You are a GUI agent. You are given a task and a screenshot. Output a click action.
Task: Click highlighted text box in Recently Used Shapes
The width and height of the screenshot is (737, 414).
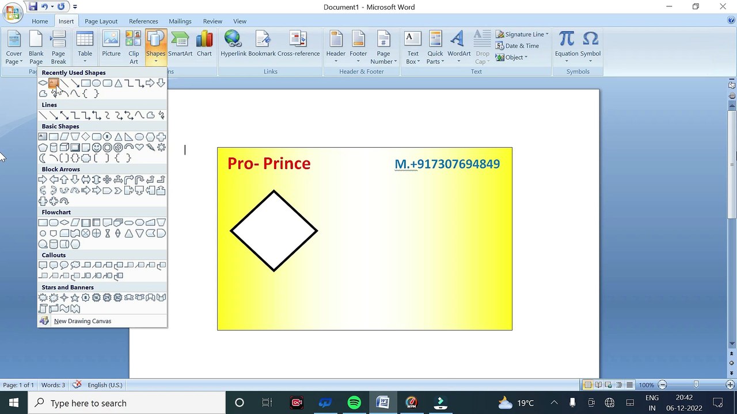54,83
